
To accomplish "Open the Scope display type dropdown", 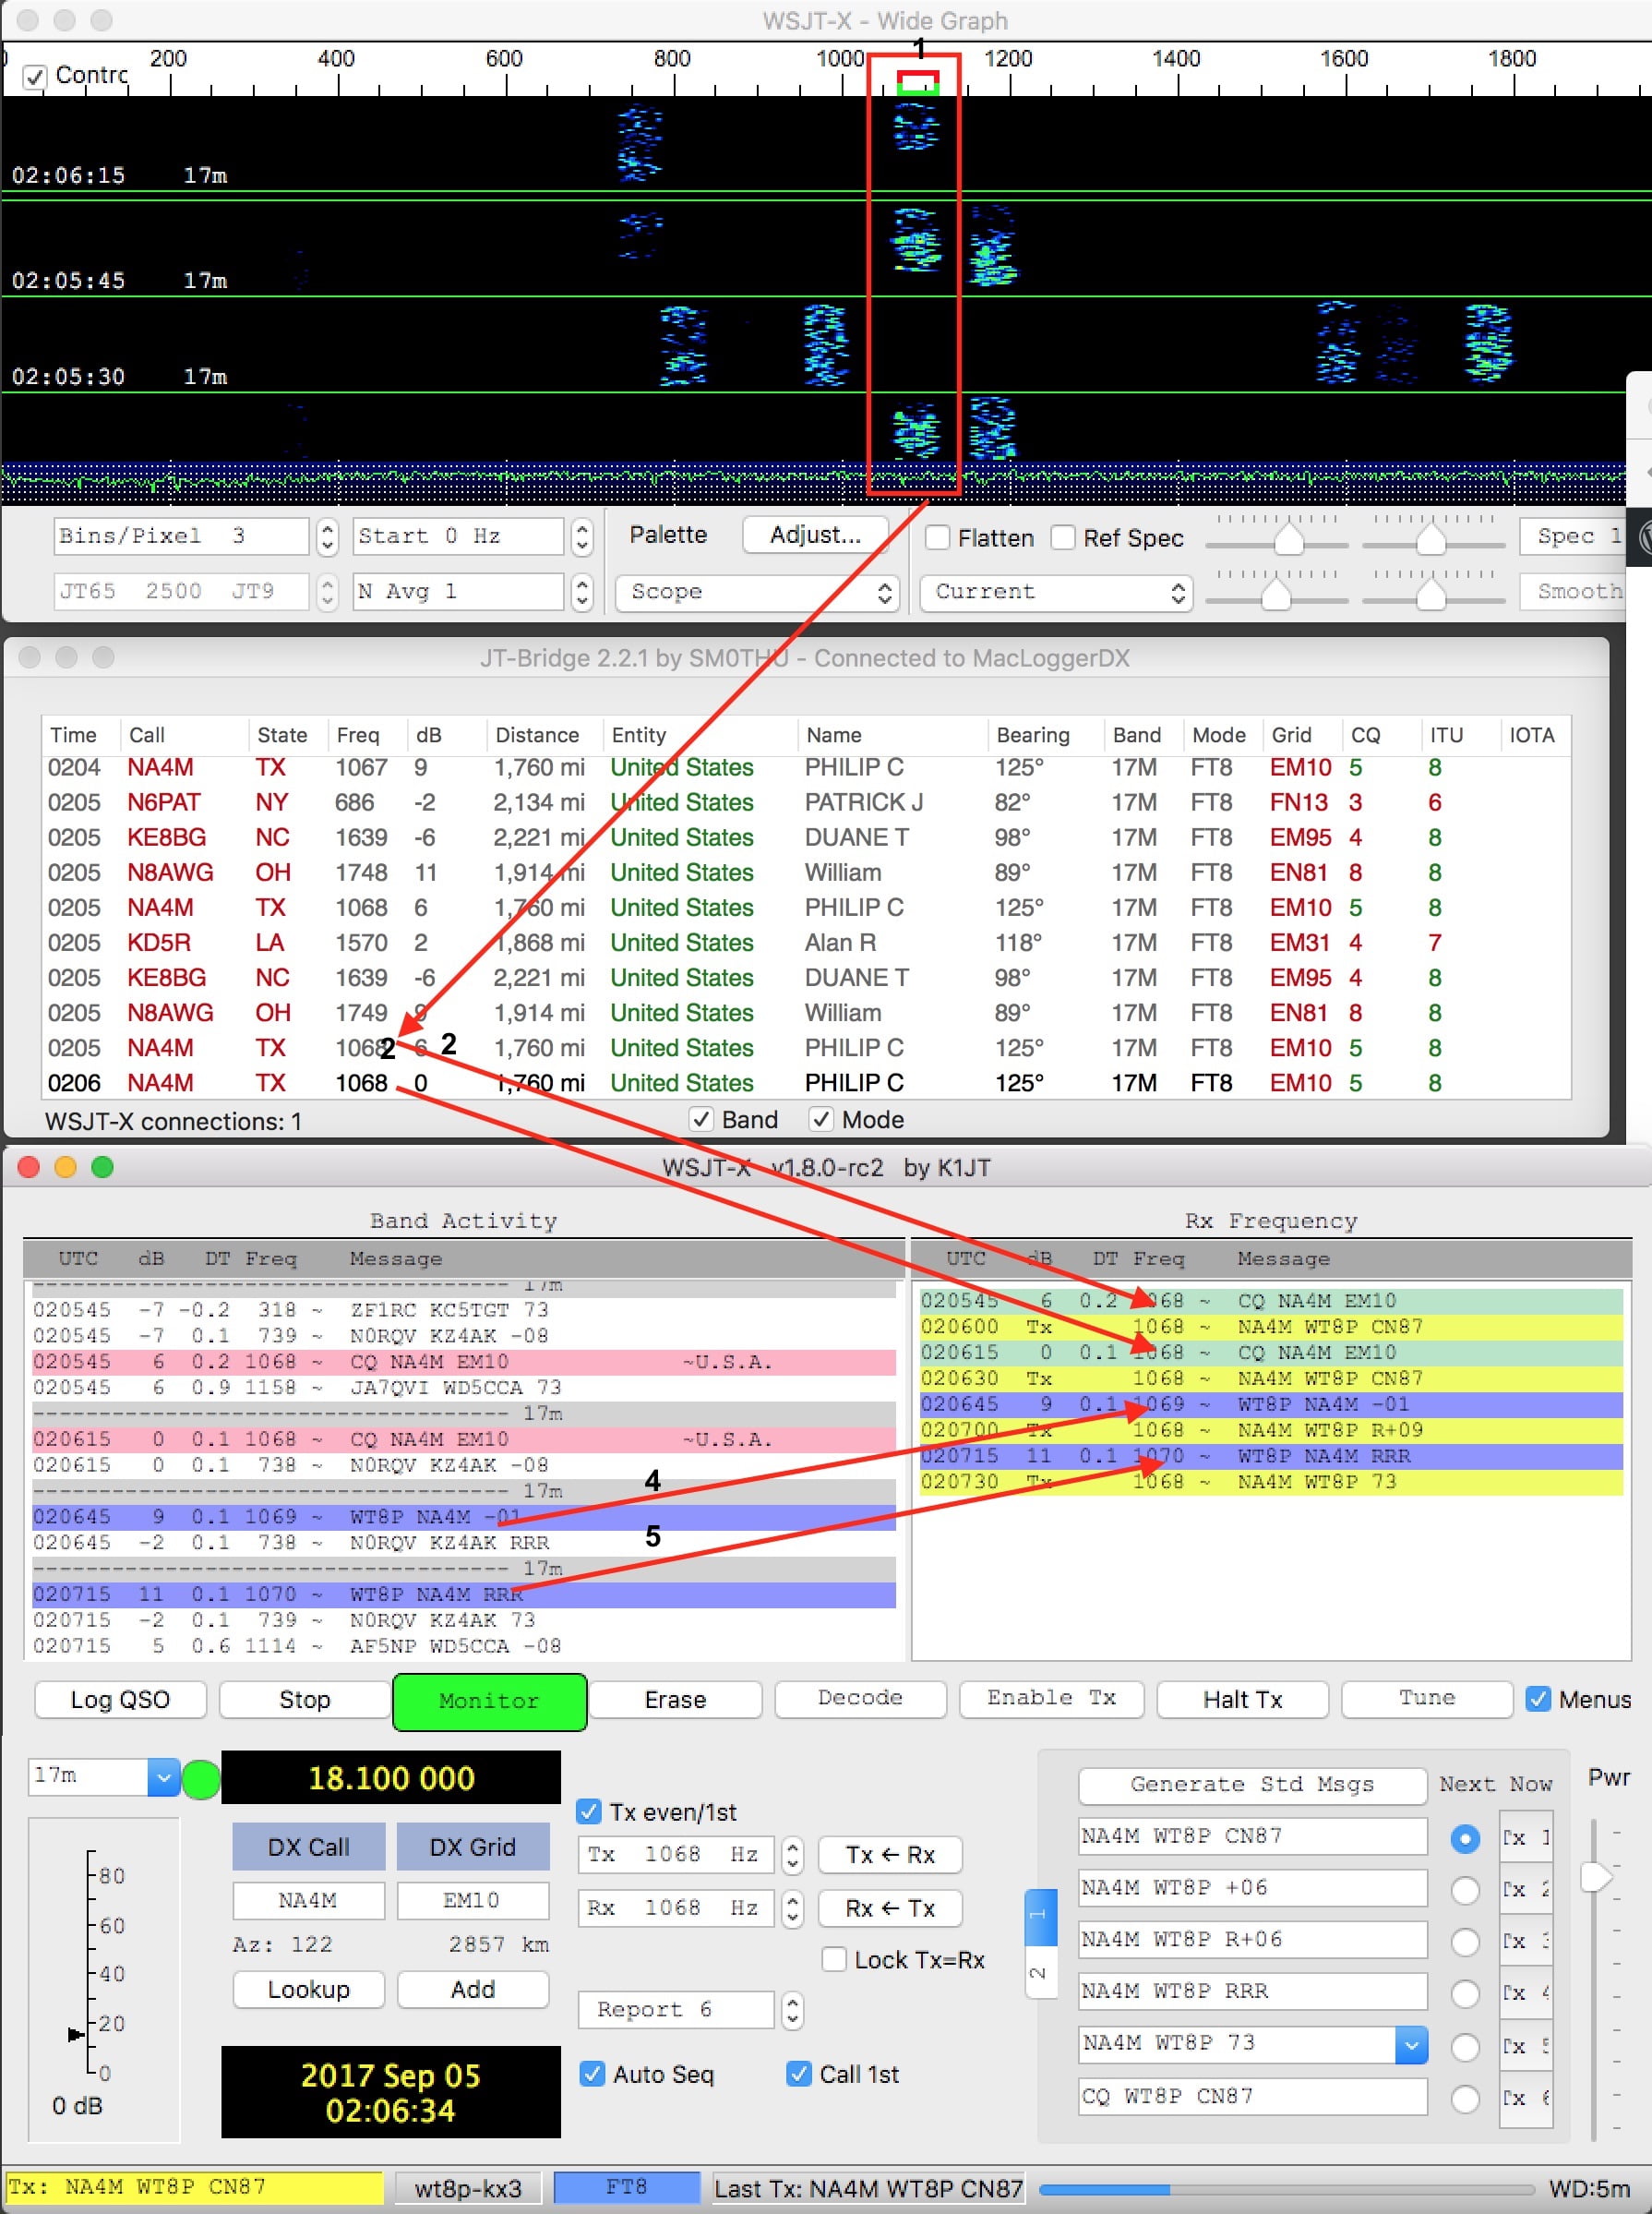I will coord(758,592).
